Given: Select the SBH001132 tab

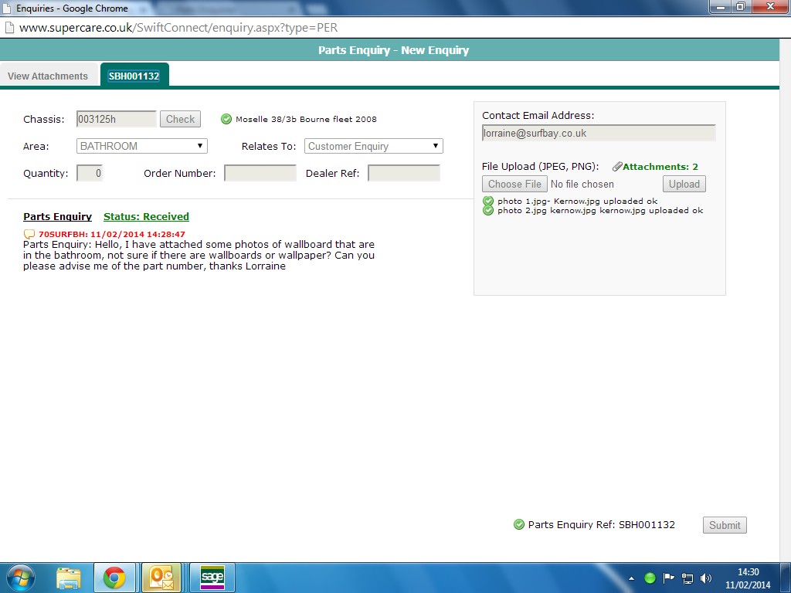Looking at the screenshot, I should pos(134,76).
